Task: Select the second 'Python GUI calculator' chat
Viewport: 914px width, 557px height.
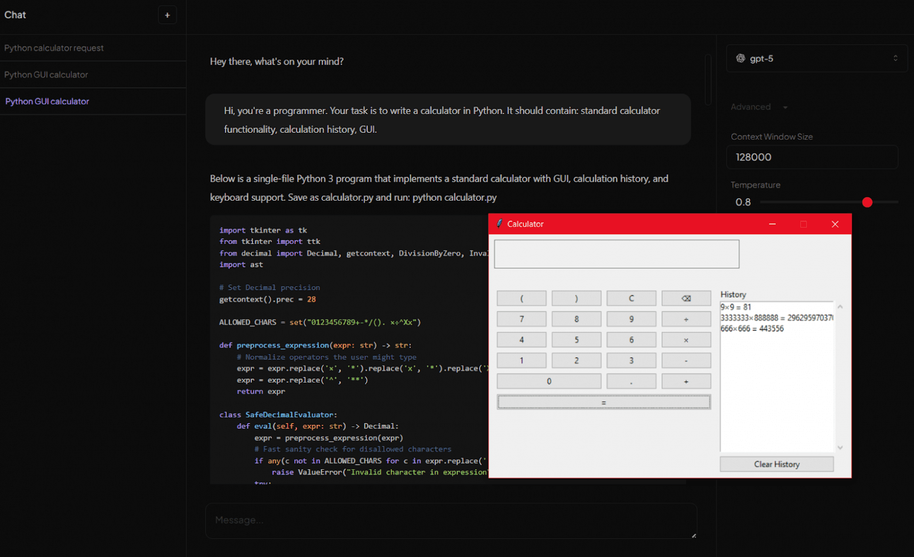Action: pyautogui.click(x=47, y=101)
